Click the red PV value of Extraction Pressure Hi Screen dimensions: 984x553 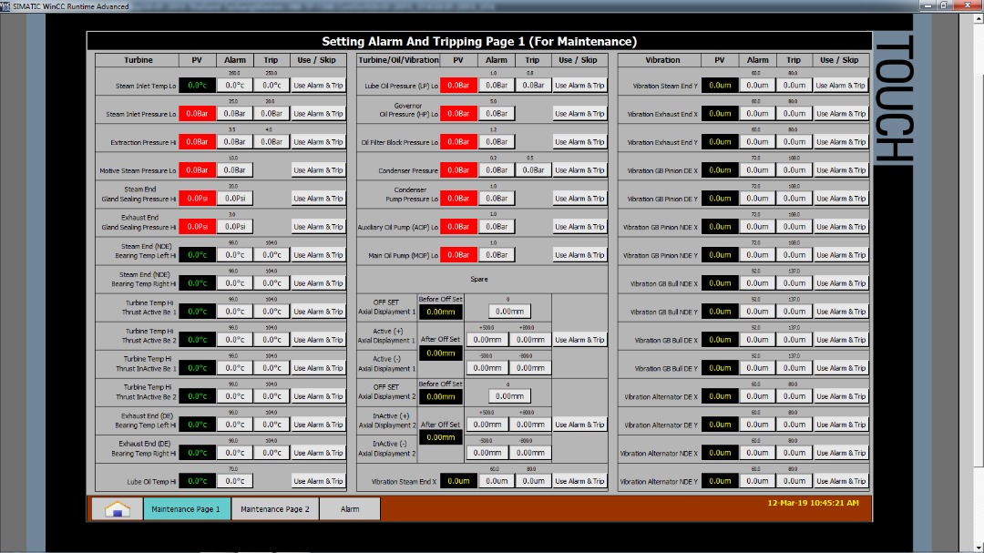point(197,142)
